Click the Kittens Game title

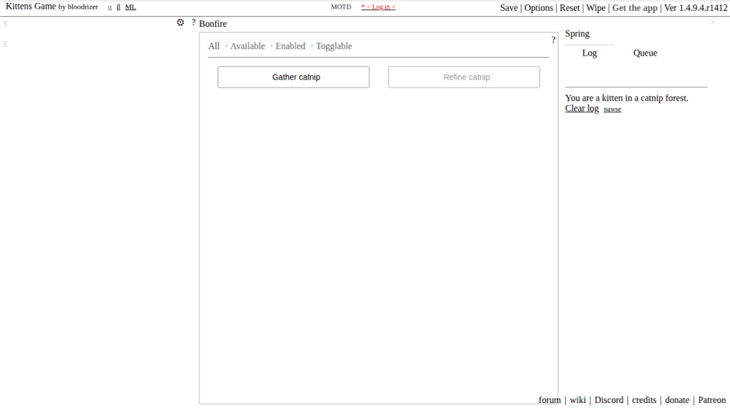tap(31, 7)
